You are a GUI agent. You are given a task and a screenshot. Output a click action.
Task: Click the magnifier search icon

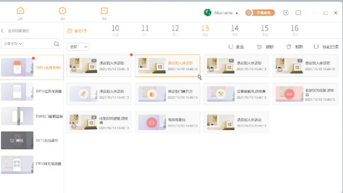pos(57,44)
